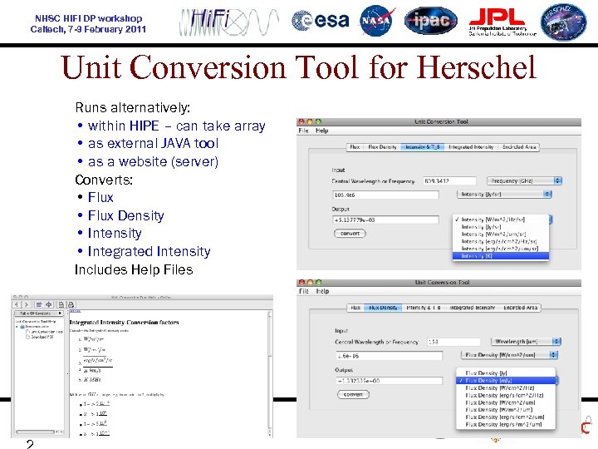Click the NASA logo in slide header

(x=376, y=21)
